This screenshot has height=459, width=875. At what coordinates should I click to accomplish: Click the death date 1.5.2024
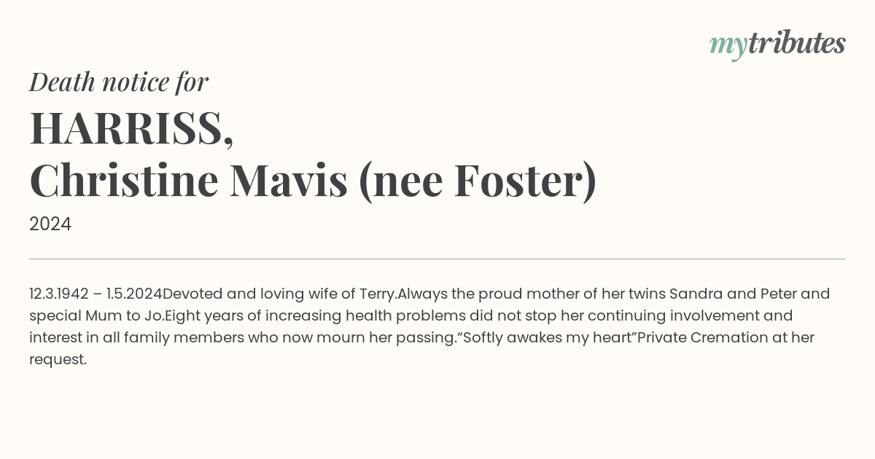click(x=134, y=294)
